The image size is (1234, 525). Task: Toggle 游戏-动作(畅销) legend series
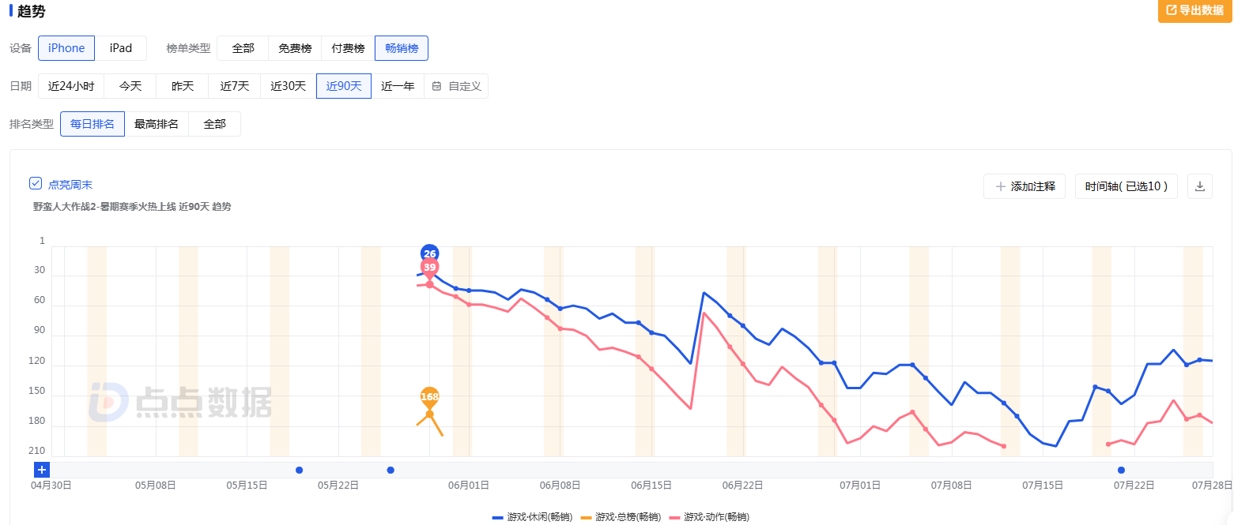click(709, 517)
